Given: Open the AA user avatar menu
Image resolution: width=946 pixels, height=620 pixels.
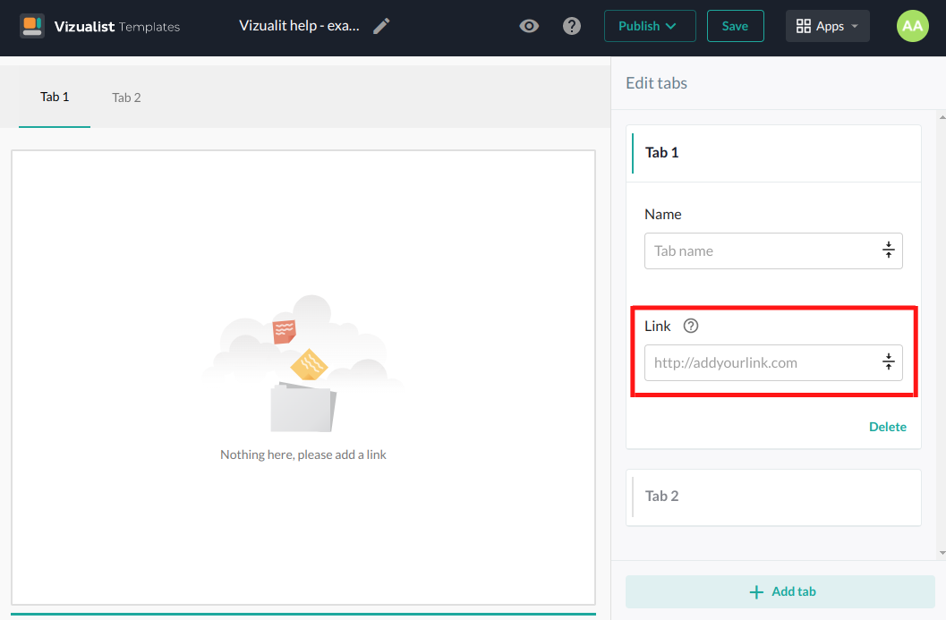Looking at the screenshot, I should (912, 26).
